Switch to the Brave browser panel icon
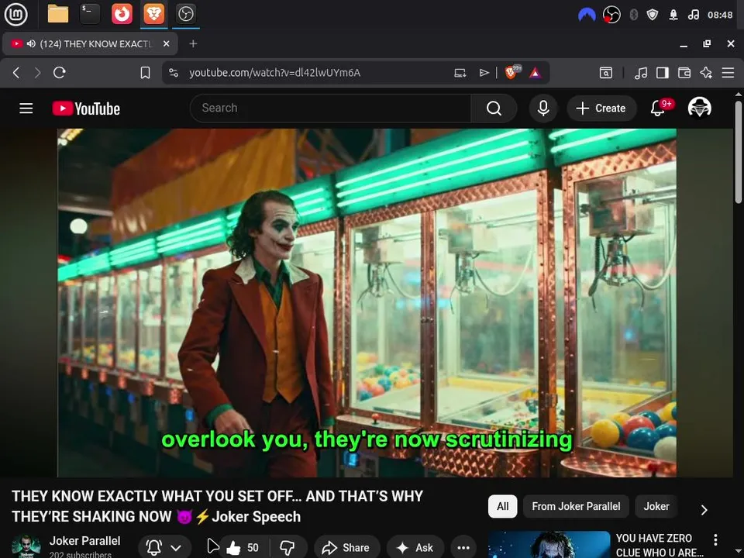Screen dimensions: 744x558 coord(153,14)
